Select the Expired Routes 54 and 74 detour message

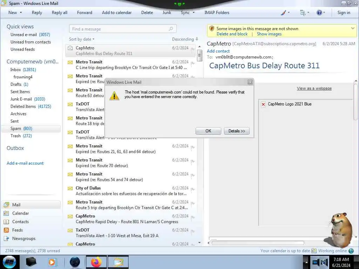131,177
